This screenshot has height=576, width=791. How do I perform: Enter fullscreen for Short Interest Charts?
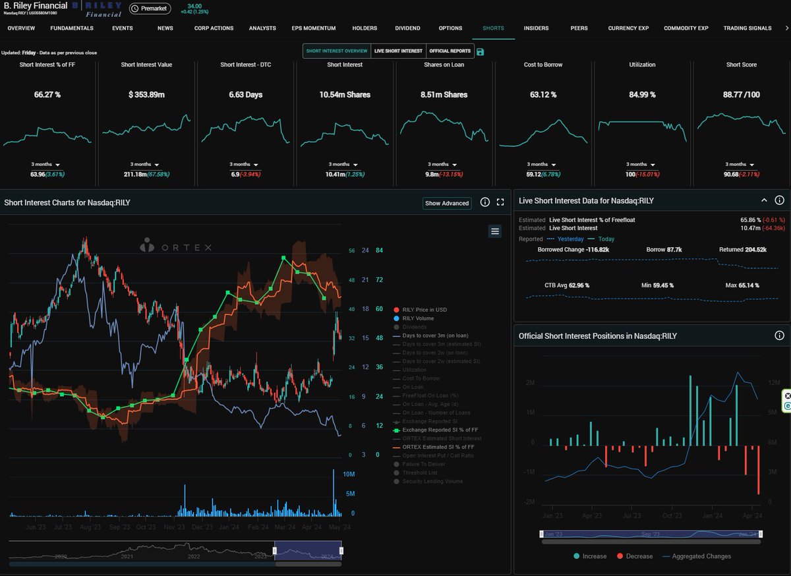coord(500,202)
